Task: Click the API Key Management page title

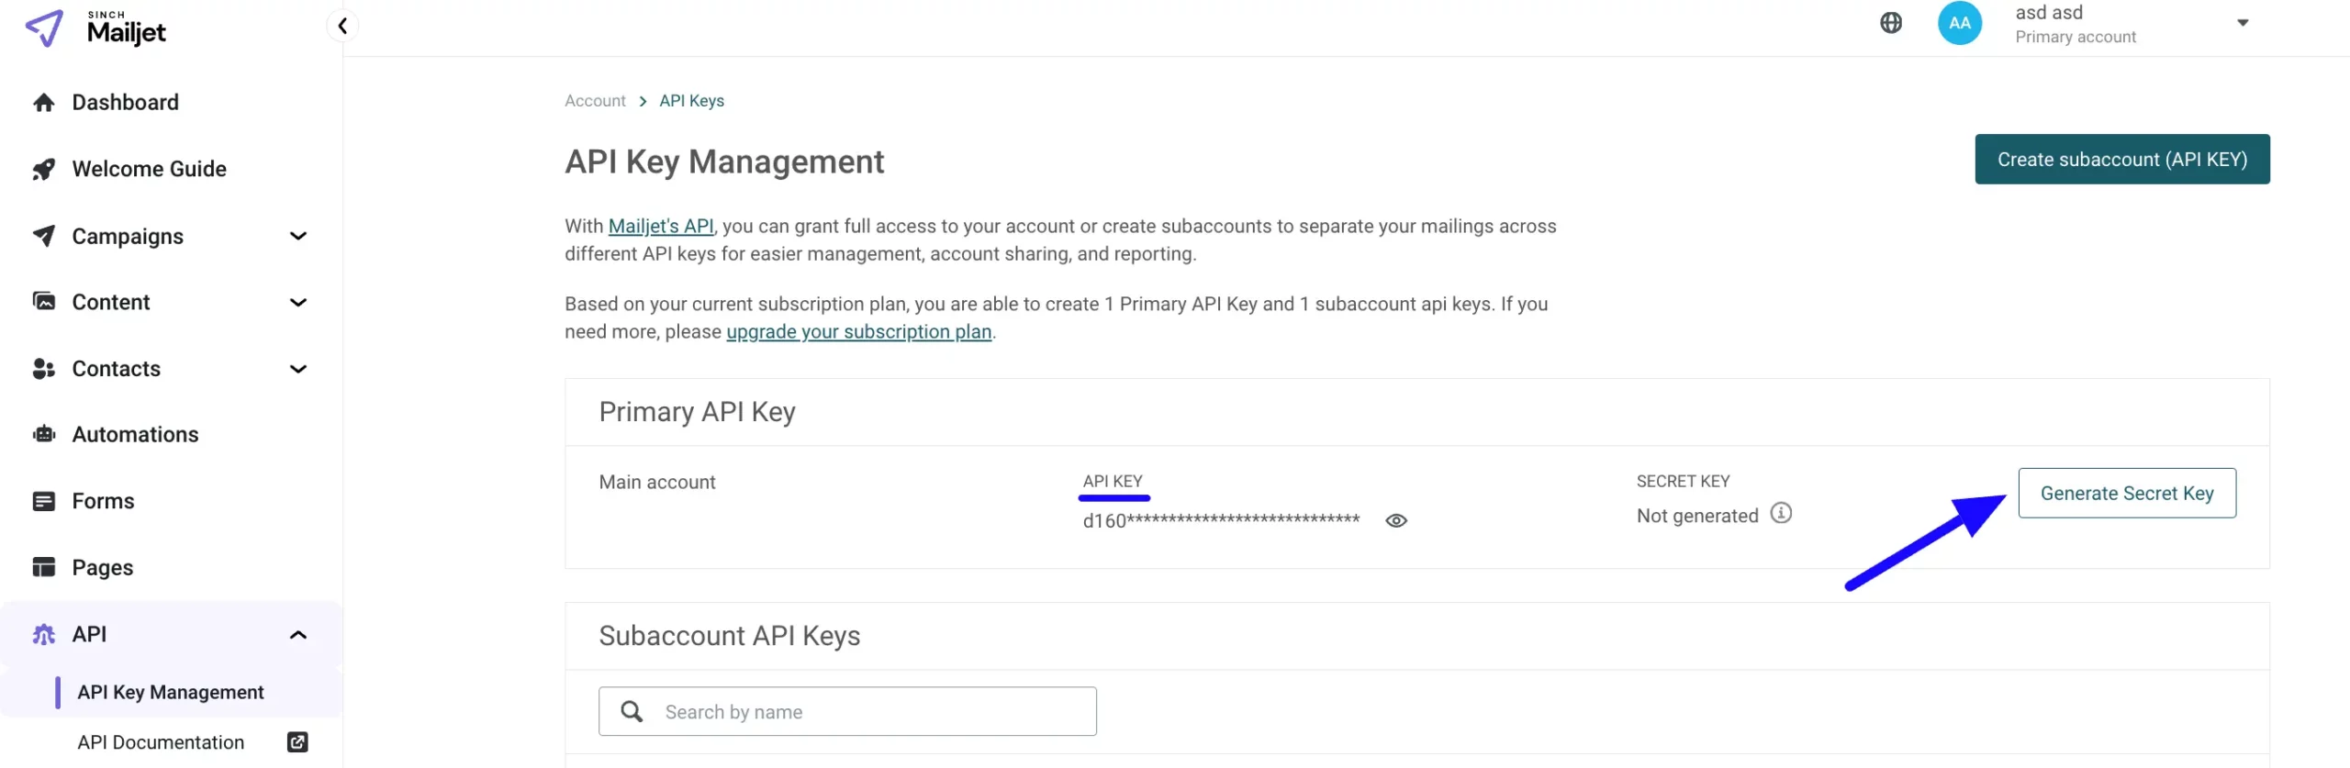Action: tap(724, 161)
